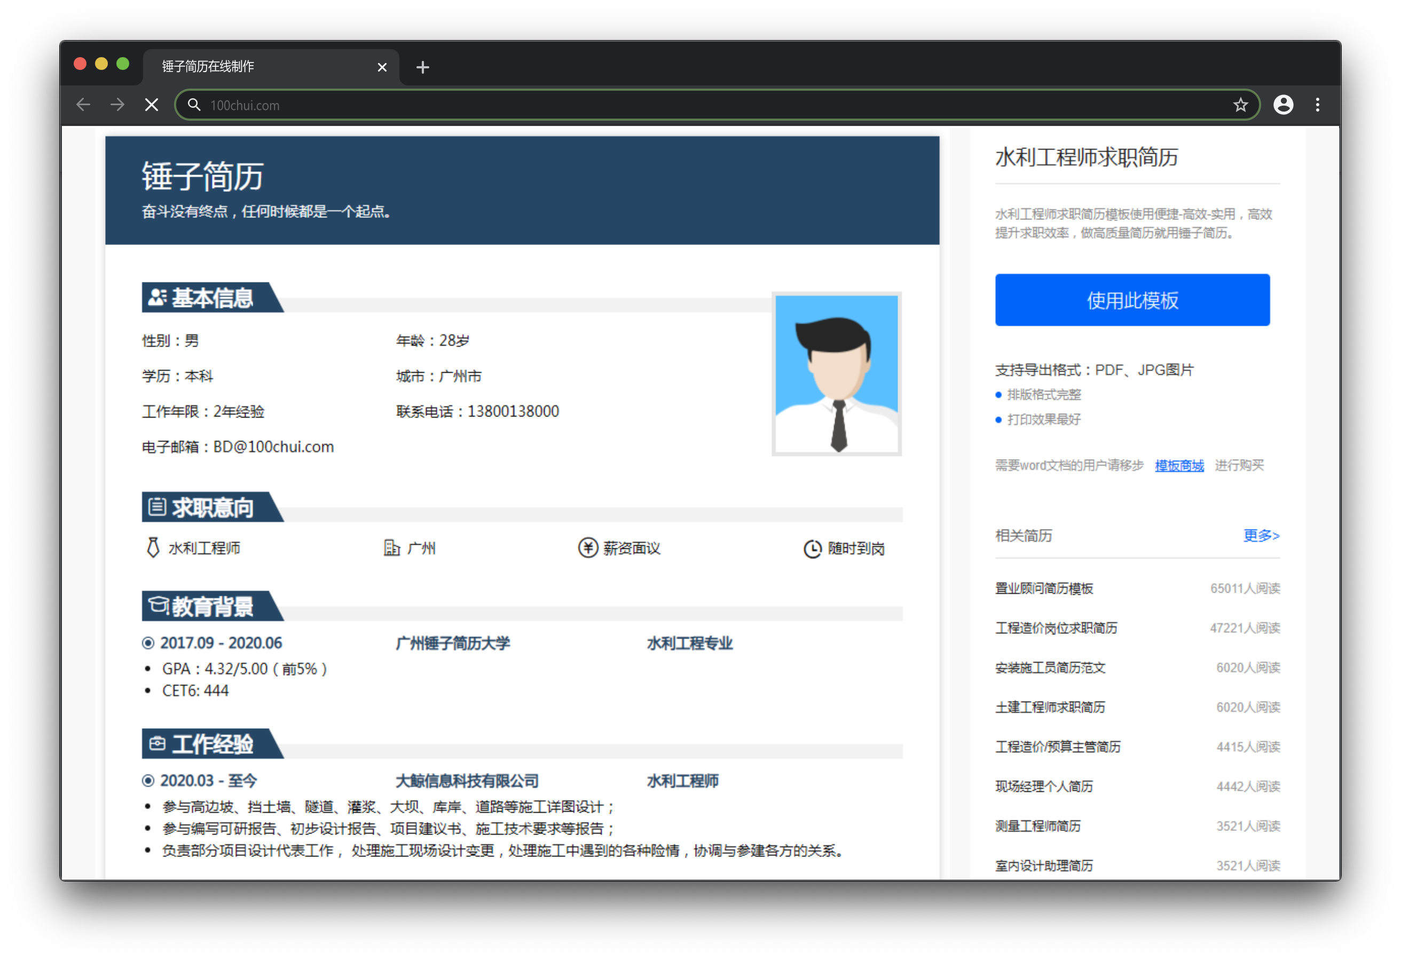Click the 47221人阅读 read count
The image size is (1401, 960).
[x=1245, y=628]
